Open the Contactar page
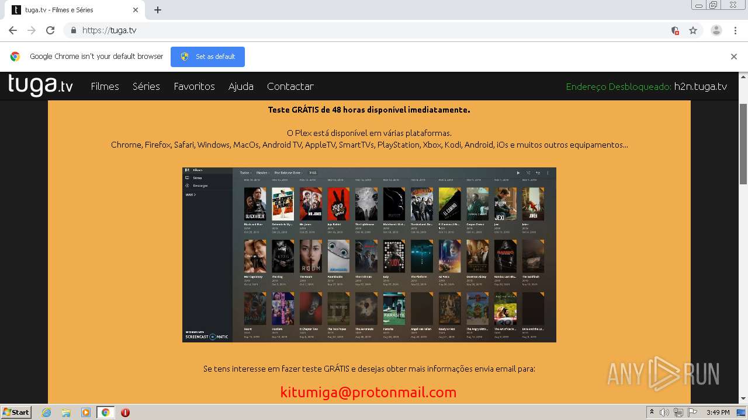748x420 pixels. pos(290,86)
